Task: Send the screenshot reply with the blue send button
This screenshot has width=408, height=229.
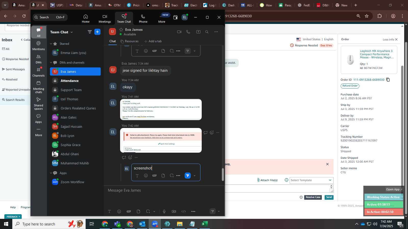Action: click(188, 176)
